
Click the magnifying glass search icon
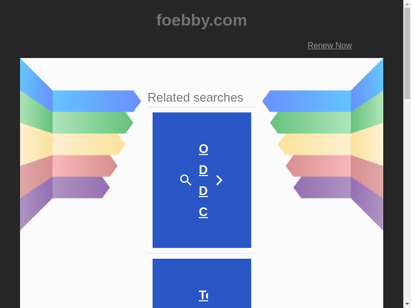(185, 180)
